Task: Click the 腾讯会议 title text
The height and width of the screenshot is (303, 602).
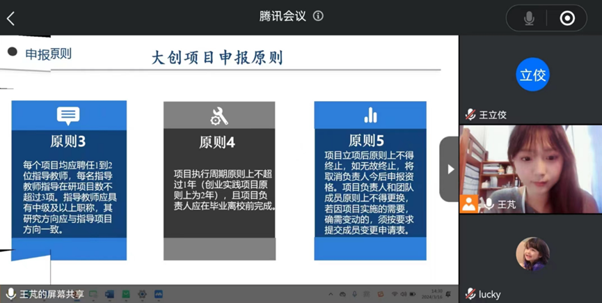Action: tap(283, 16)
